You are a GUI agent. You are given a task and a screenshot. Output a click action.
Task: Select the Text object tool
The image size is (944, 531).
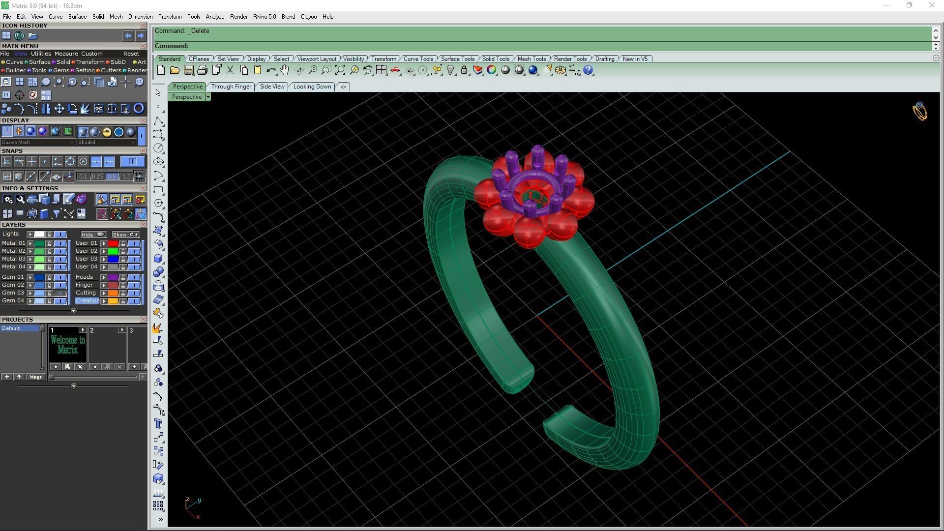[158, 423]
